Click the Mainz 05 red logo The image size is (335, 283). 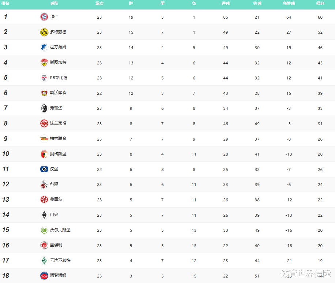[x=44, y=200]
